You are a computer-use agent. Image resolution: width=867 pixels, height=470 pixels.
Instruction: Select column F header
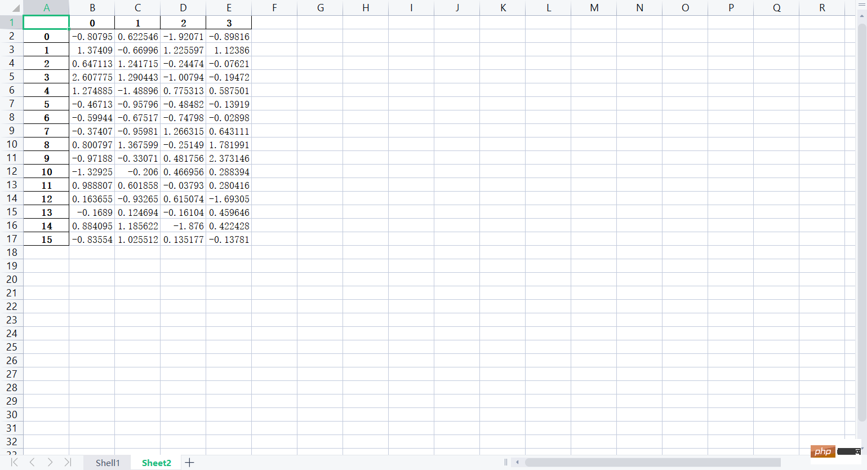(274, 8)
